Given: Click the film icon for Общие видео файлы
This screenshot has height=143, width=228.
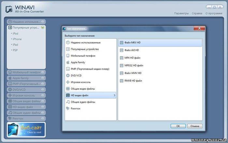Looking at the screenshot, I should 68,89.
